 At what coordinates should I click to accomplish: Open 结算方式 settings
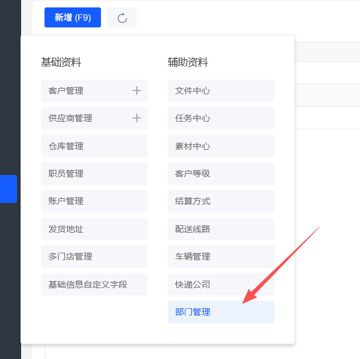221,201
